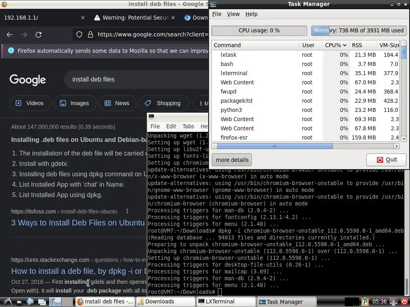Image resolution: width=410 pixels, height=307 pixels.
Task: Select the packagekitd process row
Action: tap(306, 101)
